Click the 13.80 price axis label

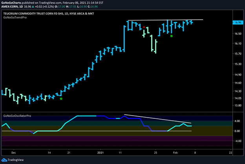[x=238, y=105]
